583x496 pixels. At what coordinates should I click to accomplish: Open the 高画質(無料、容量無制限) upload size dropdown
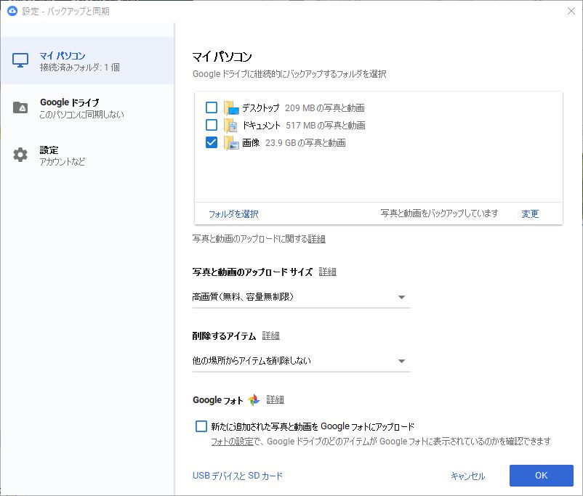[x=301, y=297]
